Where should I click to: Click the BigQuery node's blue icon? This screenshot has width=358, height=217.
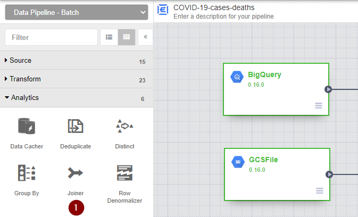(x=237, y=77)
